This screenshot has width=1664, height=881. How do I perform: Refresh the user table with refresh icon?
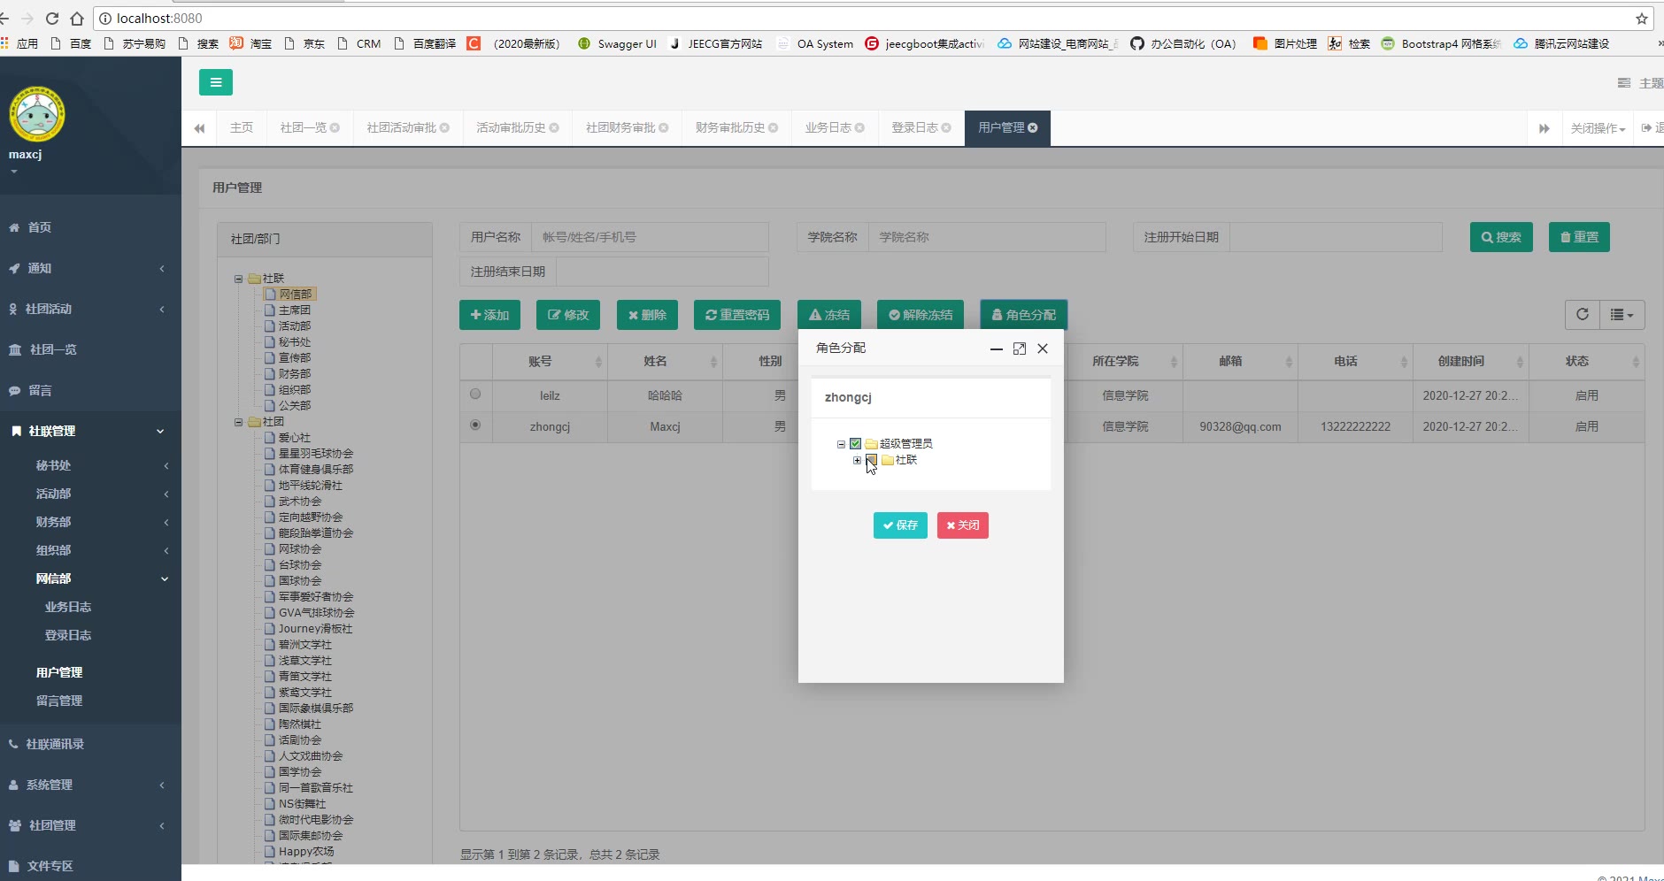1583,314
